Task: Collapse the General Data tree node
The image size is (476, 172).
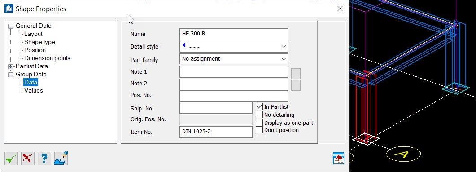Action: click(11, 26)
